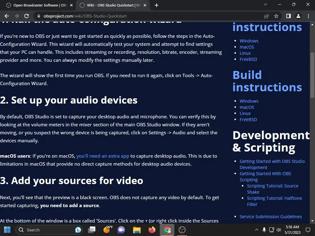The width and height of the screenshot is (315, 236).
Task: Open the clock showing 5:56 AM
Action: 292,230
